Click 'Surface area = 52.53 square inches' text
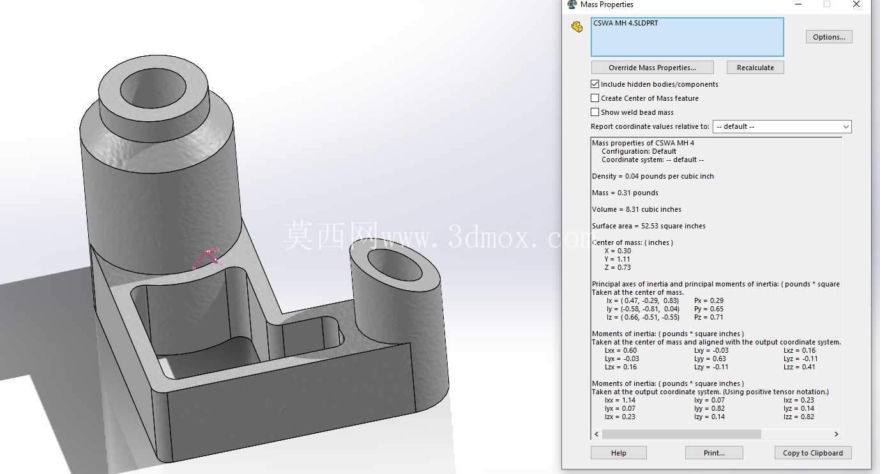 click(x=649, y=226)
